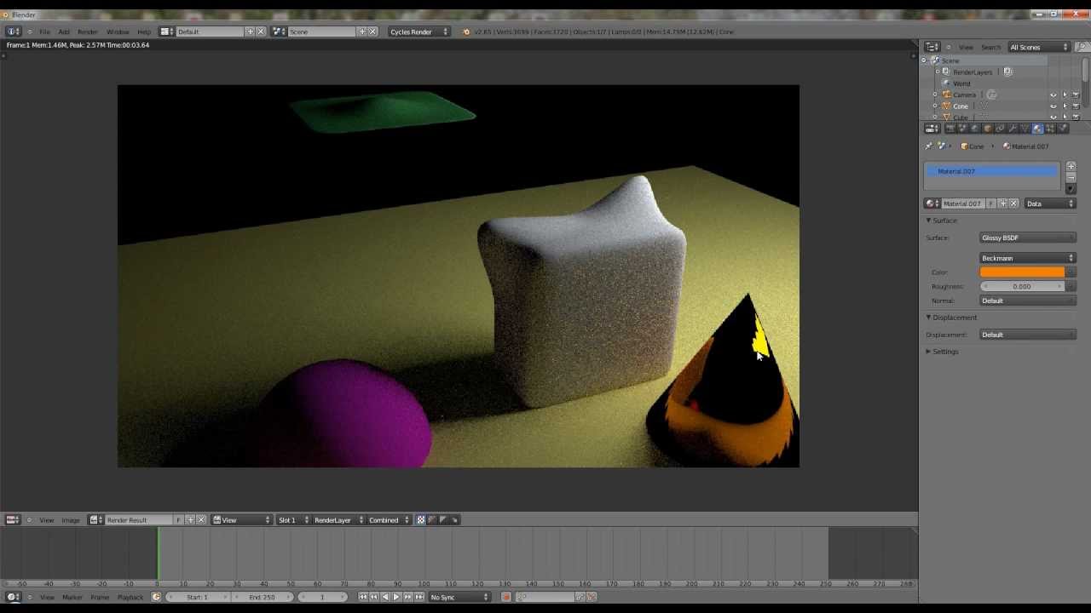Remove the selected material slot
The width and height of the screenshot is (1091, 613).
pyautogui.click(x=1071, y=177)
